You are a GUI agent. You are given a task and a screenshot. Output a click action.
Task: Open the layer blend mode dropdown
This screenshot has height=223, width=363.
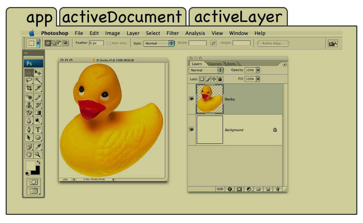pyautogui.click(x=206, y=70)
